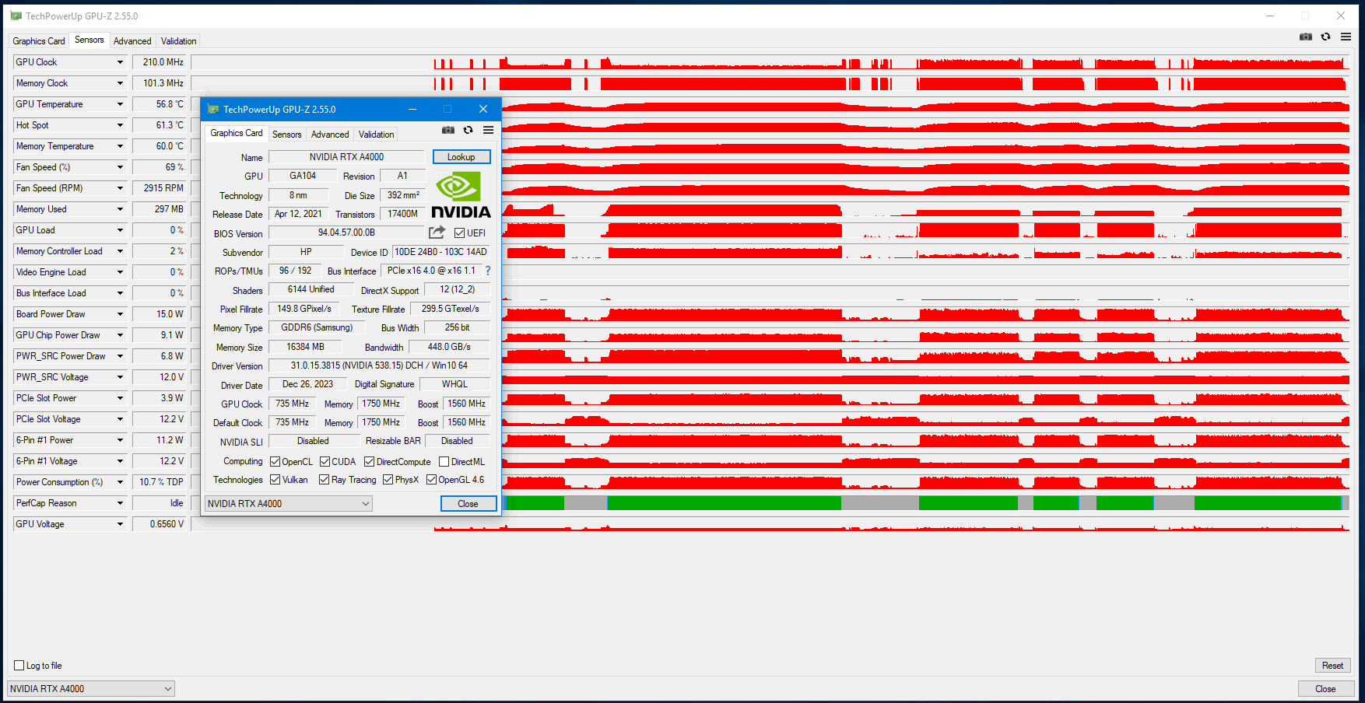The width and height of the screenshot is (1365, 703).
Task: Click the NVIDIA logo
Action: point(461,195)
